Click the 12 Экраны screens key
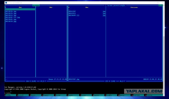Viewport: 169px width, 99px height. pos(154,95)
